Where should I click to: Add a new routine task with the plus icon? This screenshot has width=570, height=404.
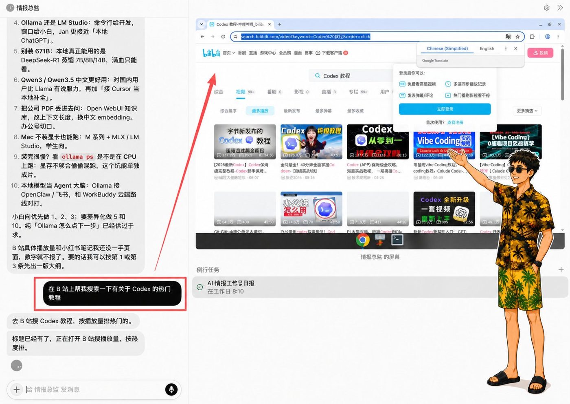(x=561, y=270)
